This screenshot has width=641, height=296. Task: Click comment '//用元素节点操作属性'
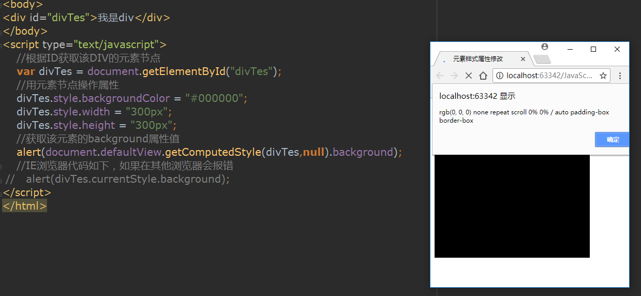68,85
